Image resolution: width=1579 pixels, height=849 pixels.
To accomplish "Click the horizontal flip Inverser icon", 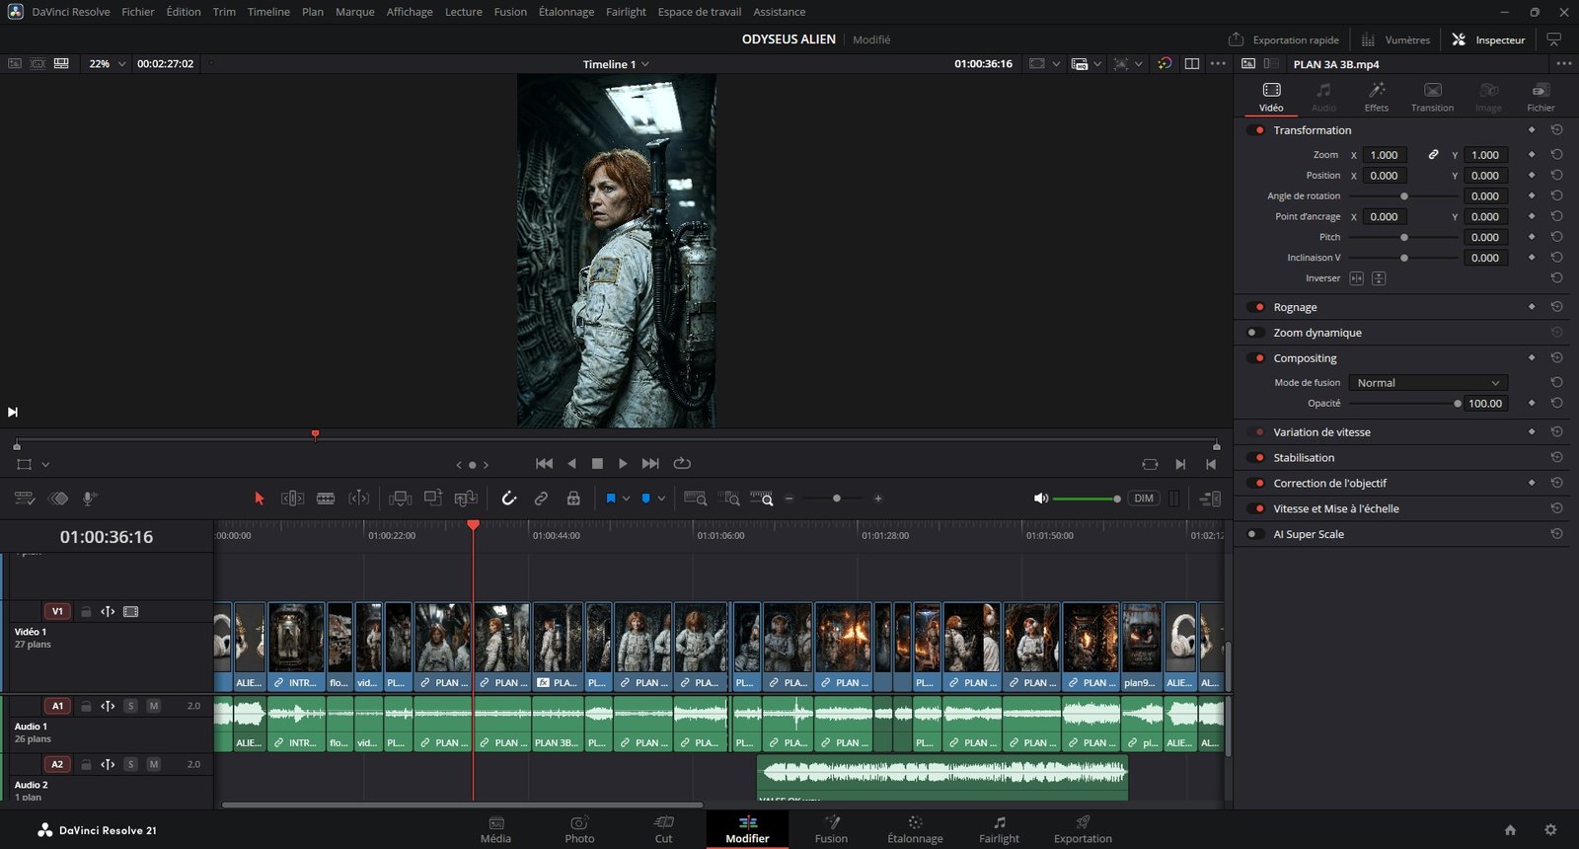I will coord(1357,278).
